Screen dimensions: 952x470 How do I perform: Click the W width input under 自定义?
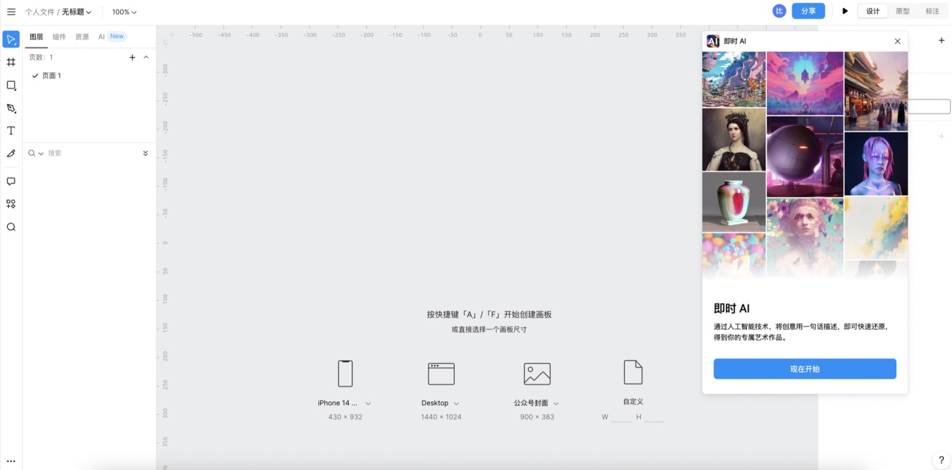621,419
